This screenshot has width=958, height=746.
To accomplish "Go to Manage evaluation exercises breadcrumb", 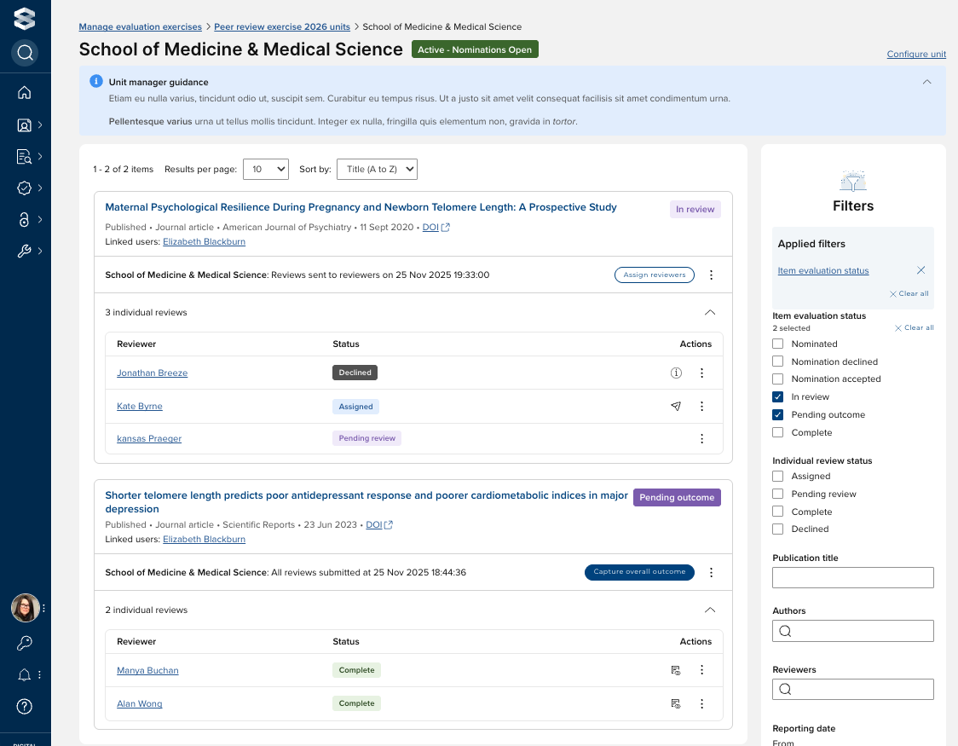I will pos(141,27).
